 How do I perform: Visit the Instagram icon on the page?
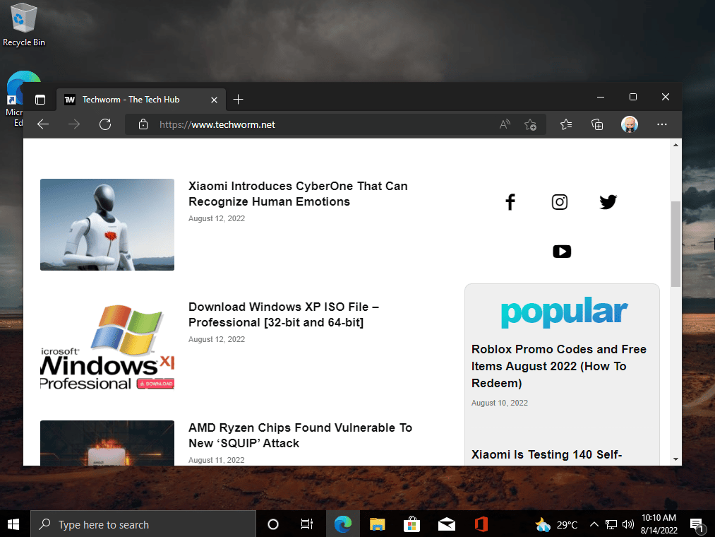coord(559,202)
